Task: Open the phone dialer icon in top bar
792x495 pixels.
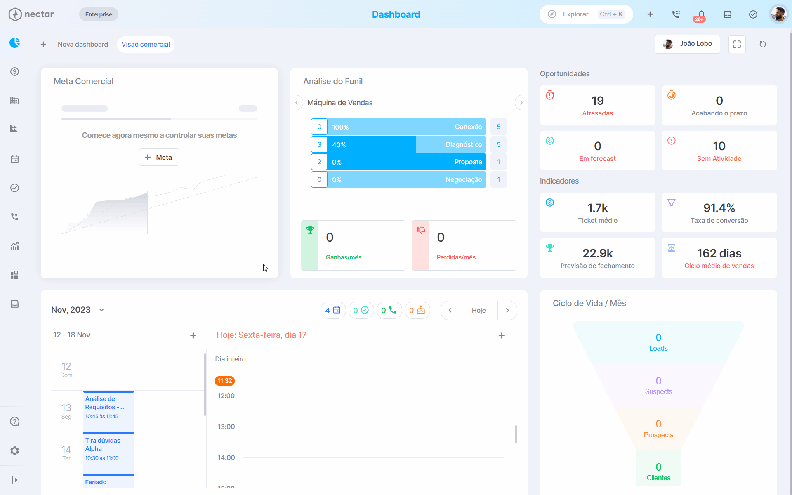Action: point(676,14)
